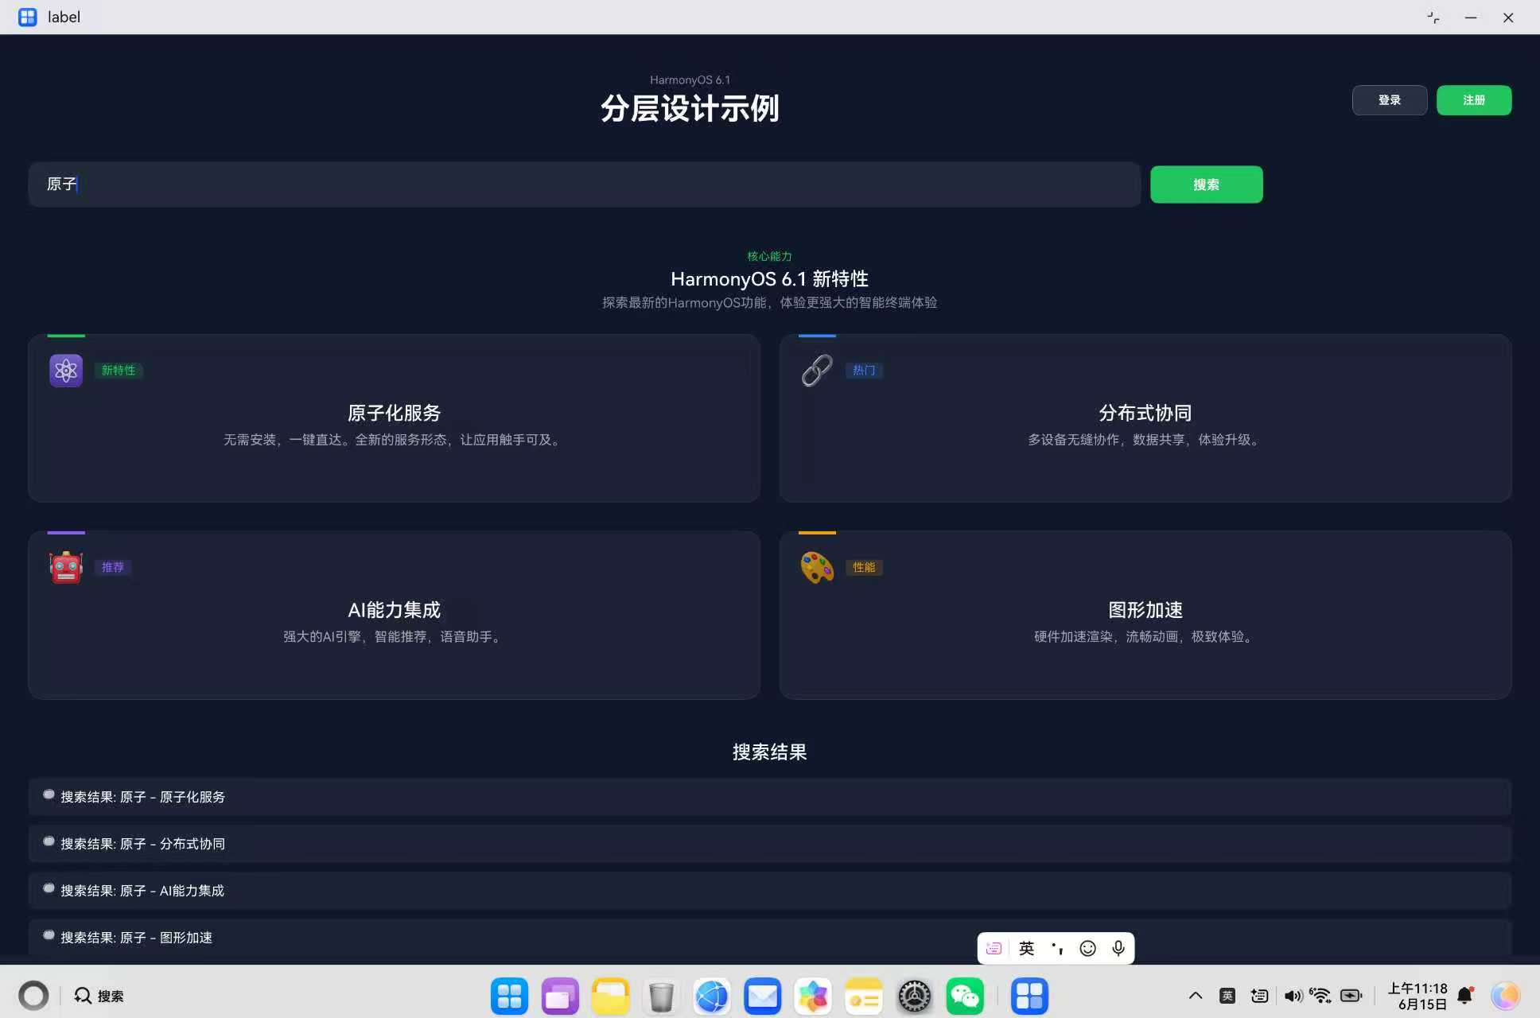Focus the search input containing 原子

coord(585,185)
